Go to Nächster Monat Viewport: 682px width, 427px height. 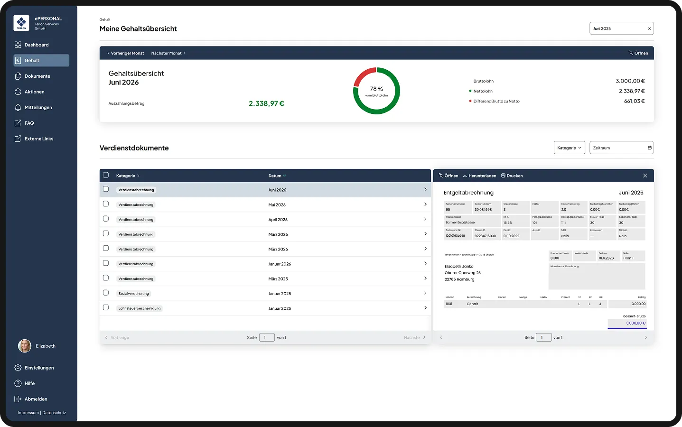click(x=168, y=53)
